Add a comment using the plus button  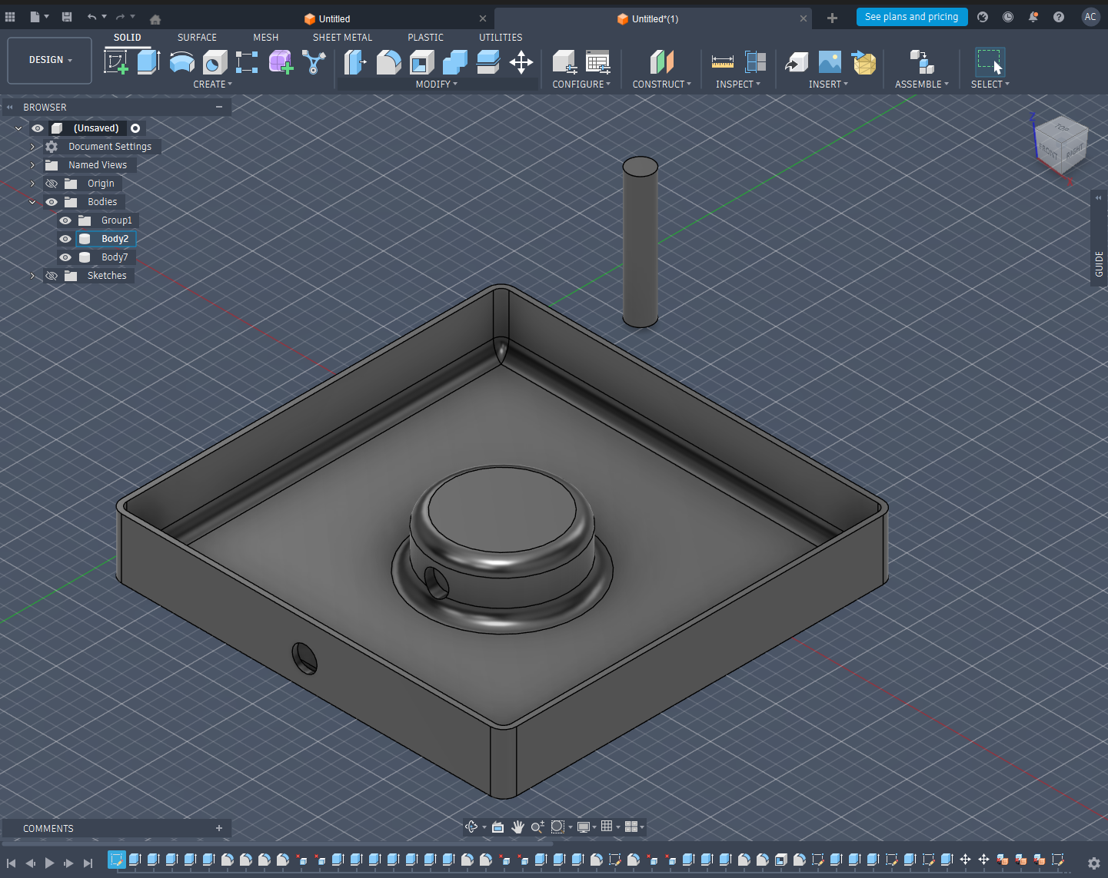click(219, 828)
